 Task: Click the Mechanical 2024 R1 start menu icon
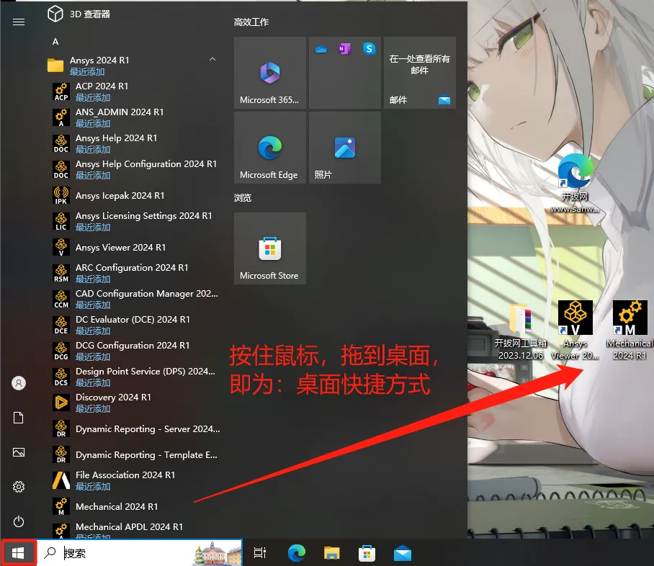point(61,506)
